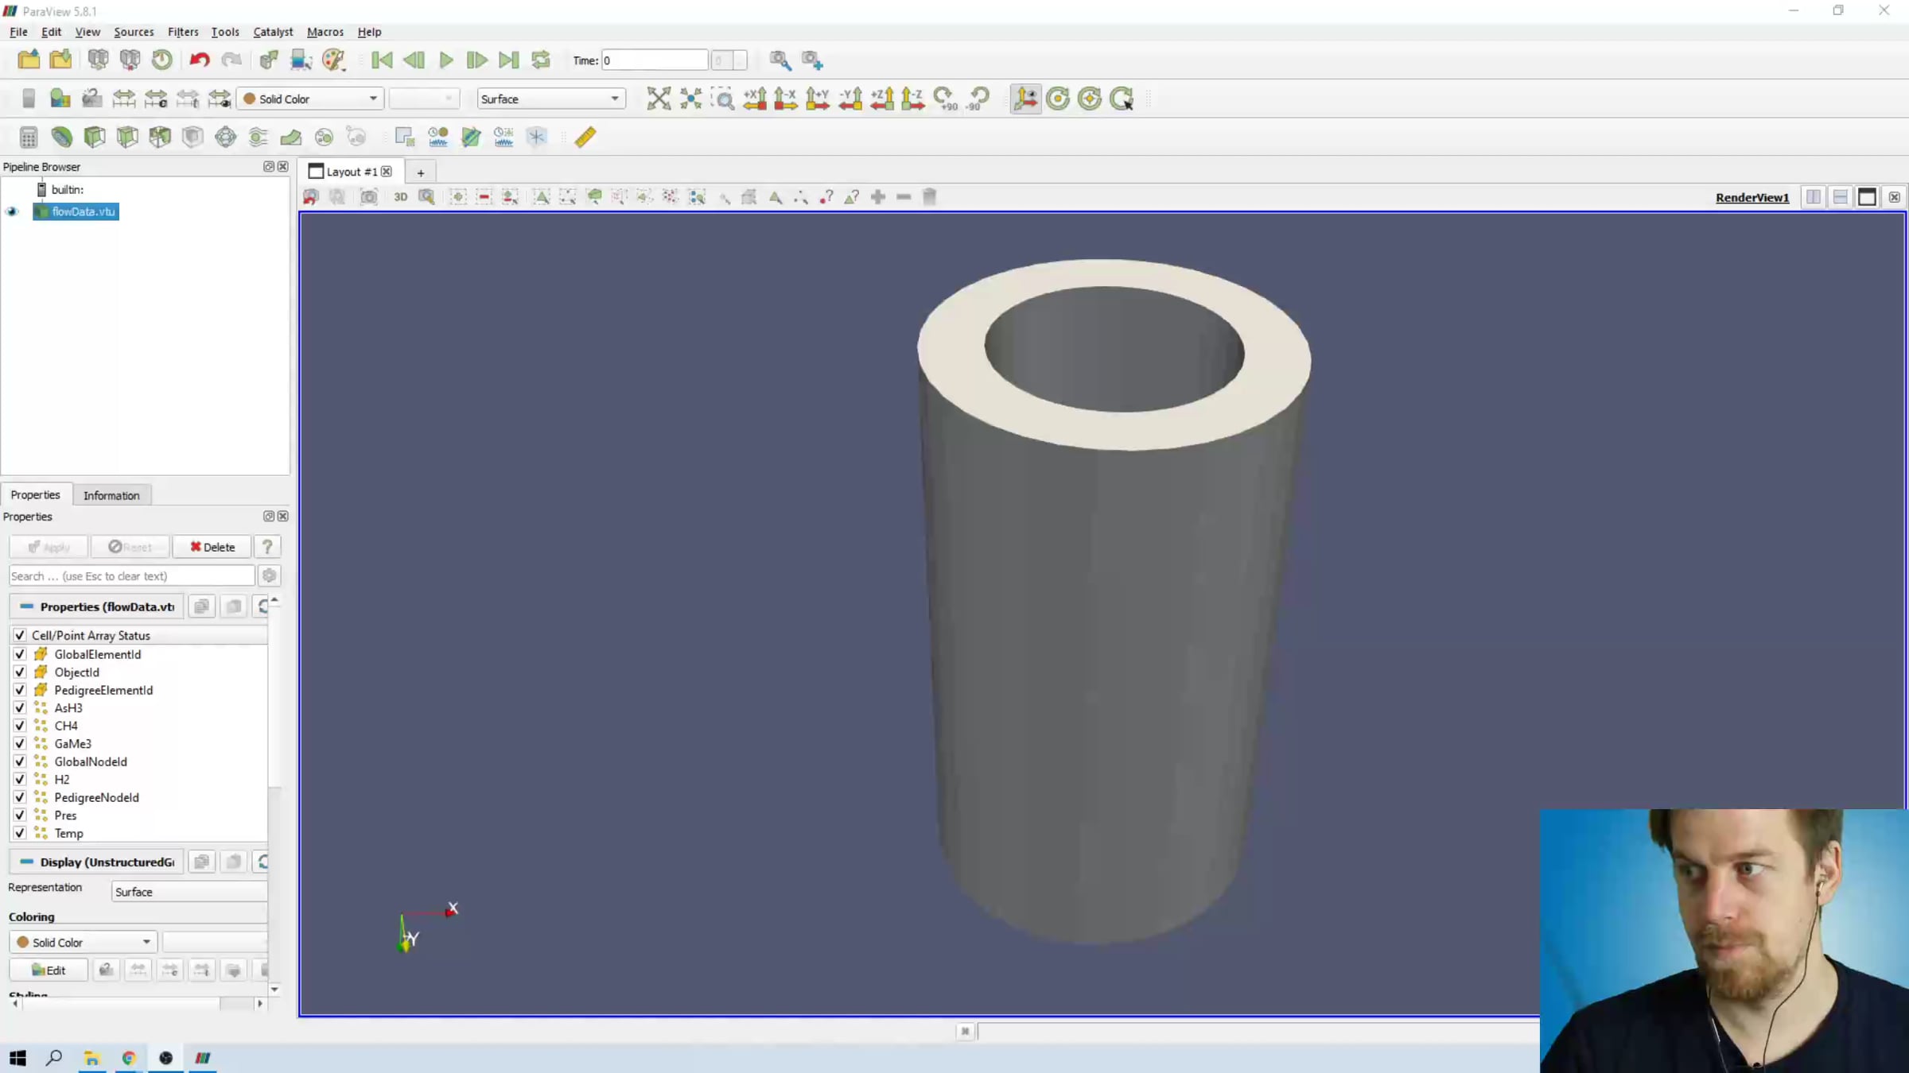
Task: Open the Filters menu
Action: (x=183, y=32)
